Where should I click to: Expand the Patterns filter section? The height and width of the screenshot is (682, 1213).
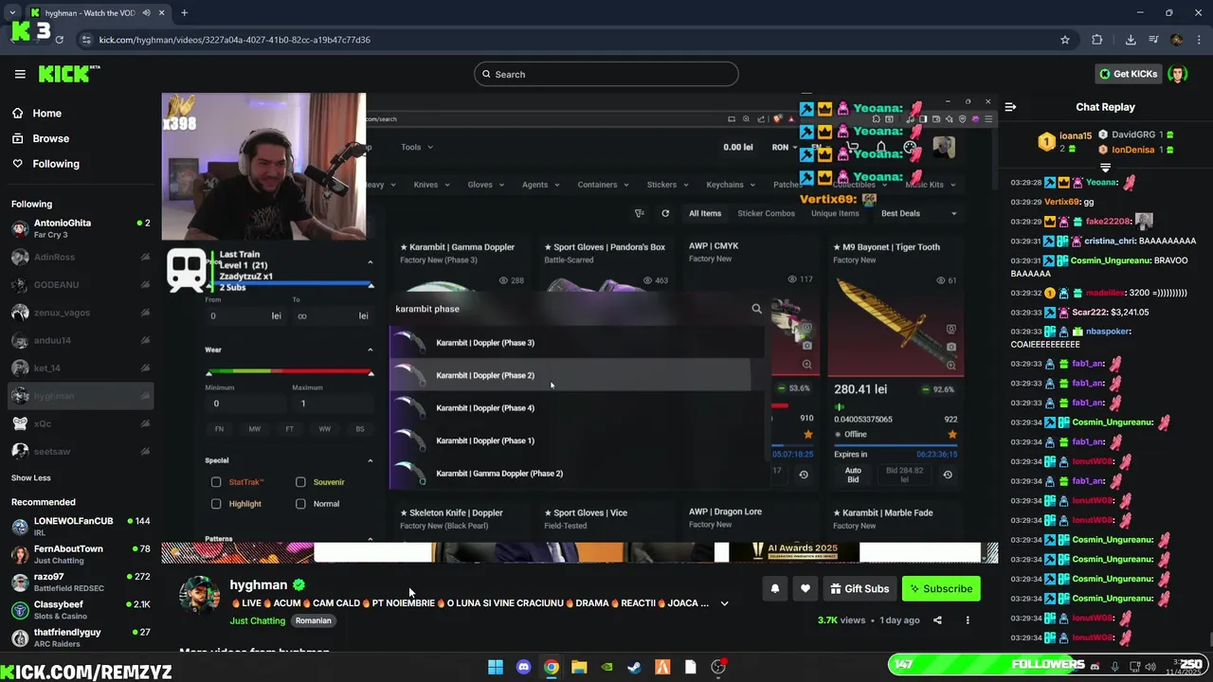pyautogui.click(x=371, y=539)
